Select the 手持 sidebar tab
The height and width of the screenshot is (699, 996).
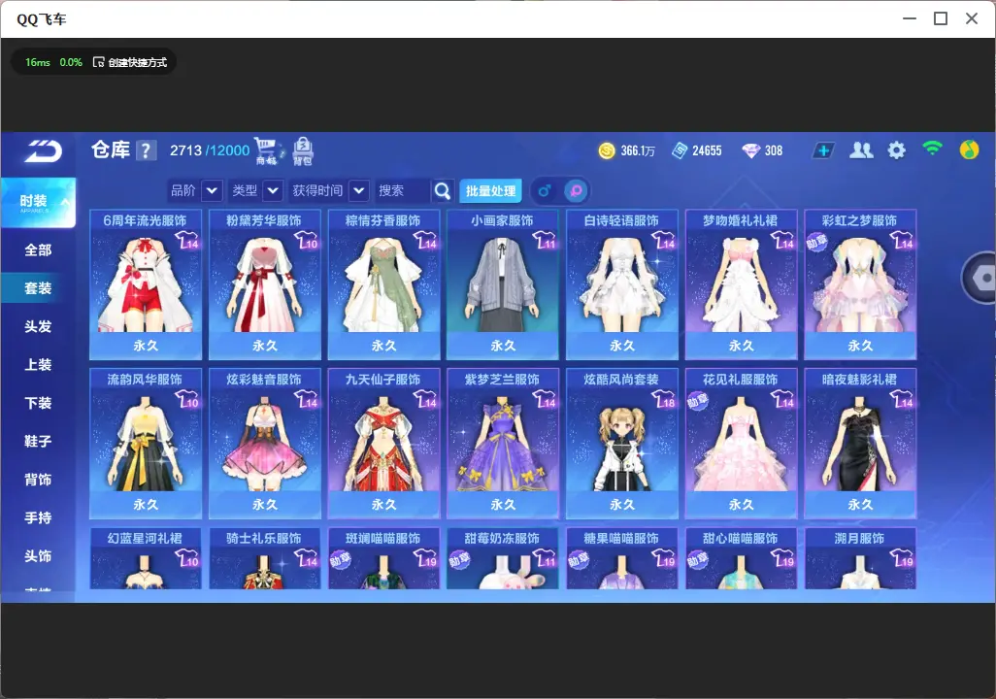(x=38, y=517)
